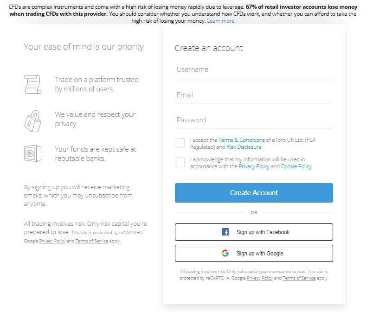Click the Google logo icon
Screen dimensions: 373x312
(225, 254)
